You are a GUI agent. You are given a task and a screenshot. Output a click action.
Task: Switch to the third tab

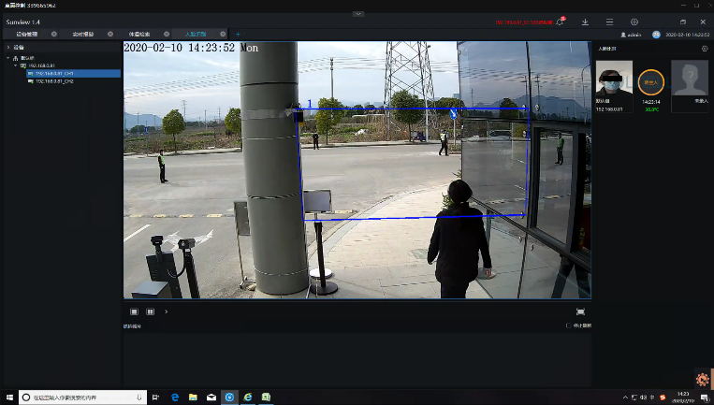tap(138, 35)
